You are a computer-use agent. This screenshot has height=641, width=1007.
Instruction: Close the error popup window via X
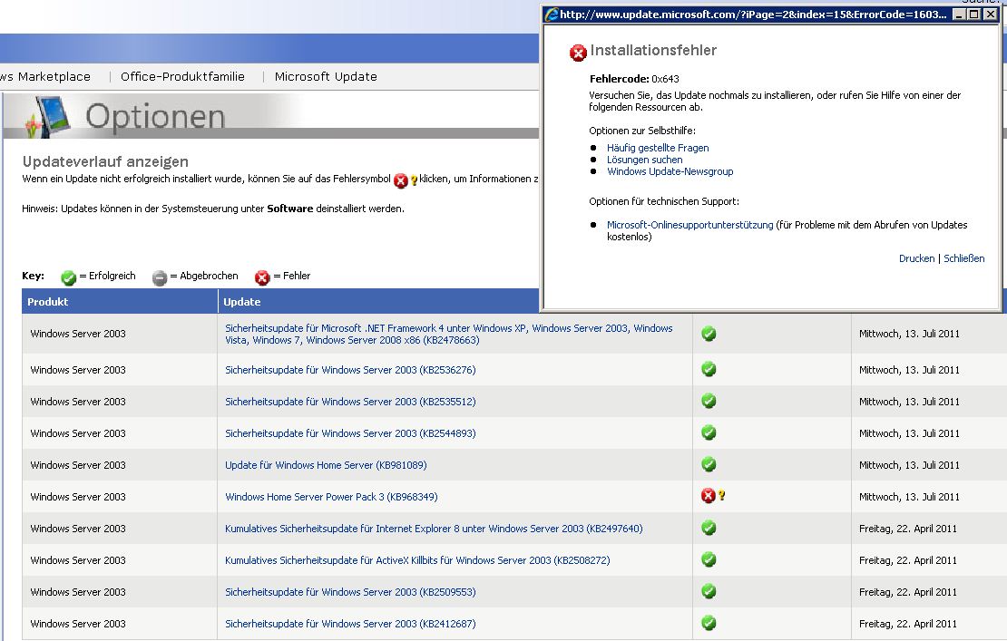991,15
